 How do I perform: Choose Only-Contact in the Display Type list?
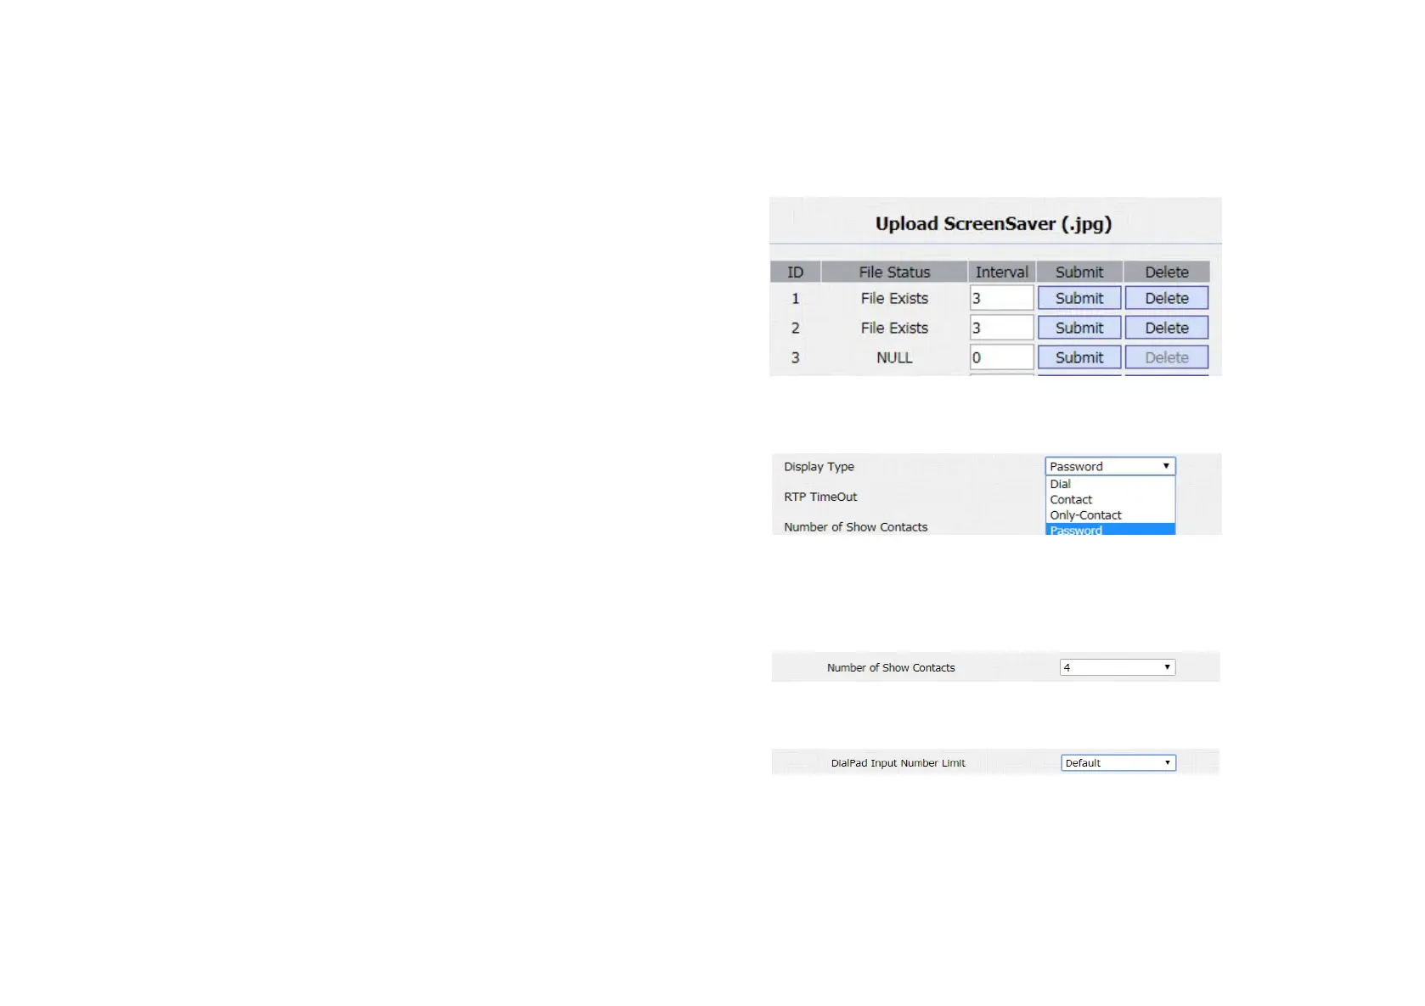[x=1110, y=514]
